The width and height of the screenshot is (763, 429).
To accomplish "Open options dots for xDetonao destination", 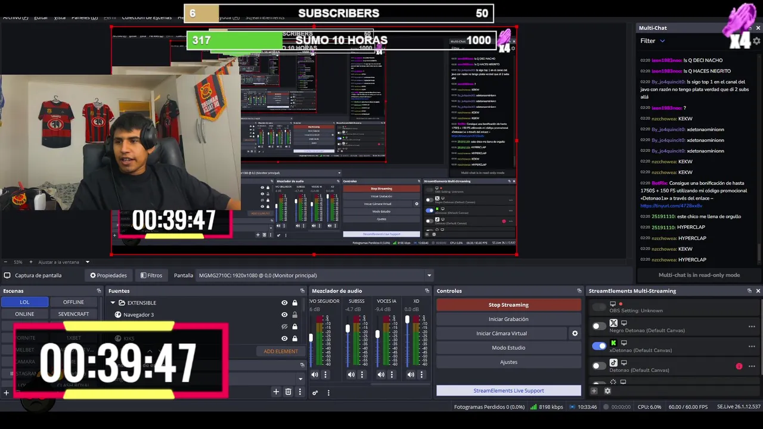I will click(752, 346).
